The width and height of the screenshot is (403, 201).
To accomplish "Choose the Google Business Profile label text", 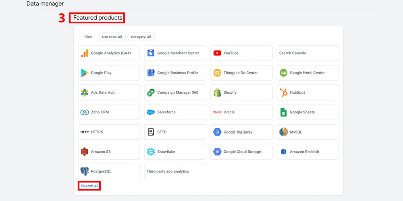I will 178,73.
